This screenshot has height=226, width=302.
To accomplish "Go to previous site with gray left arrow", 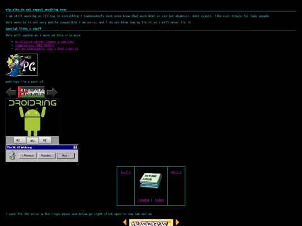I will [x=11, y=92].
